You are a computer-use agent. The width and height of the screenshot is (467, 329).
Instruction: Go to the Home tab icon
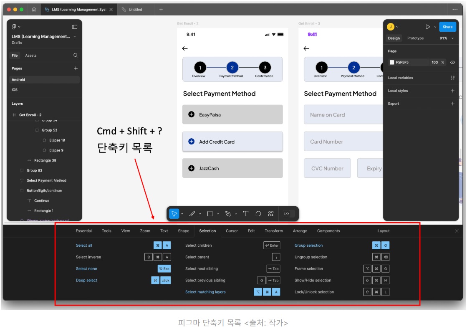click(x=34, y=10)
